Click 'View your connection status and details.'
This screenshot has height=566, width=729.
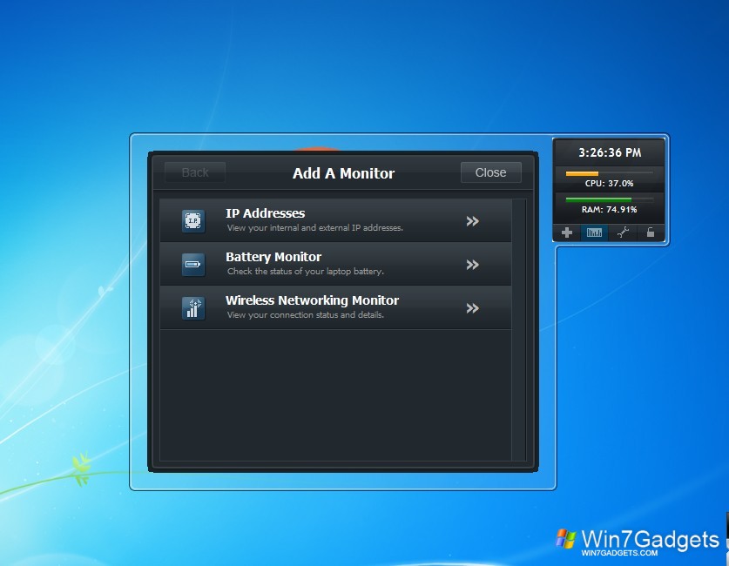click(306, 314)
